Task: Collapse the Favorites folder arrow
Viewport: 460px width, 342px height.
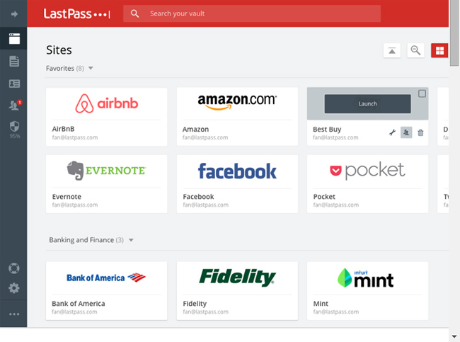Action: pos(91,68)
